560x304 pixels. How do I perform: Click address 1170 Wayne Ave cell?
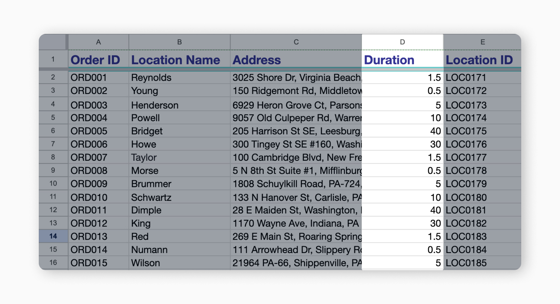(x=296, y=223)
